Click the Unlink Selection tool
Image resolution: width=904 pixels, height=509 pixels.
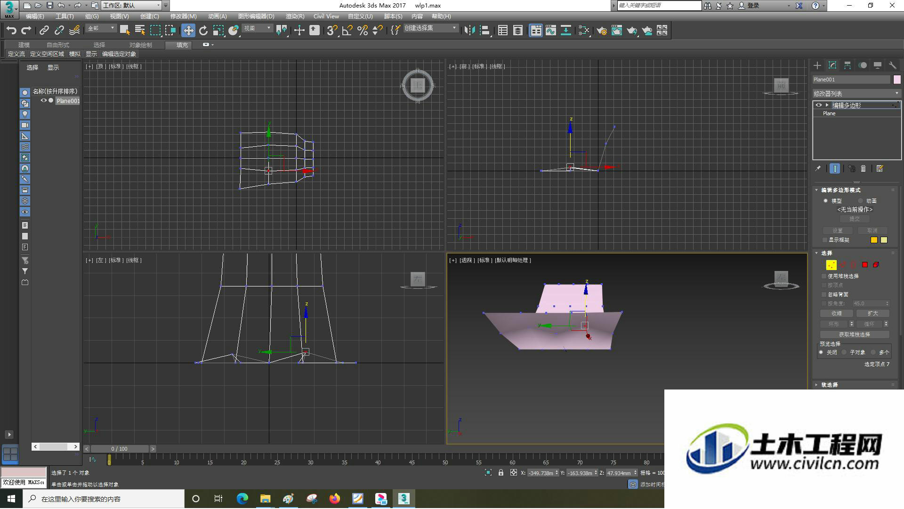(59, 31)
